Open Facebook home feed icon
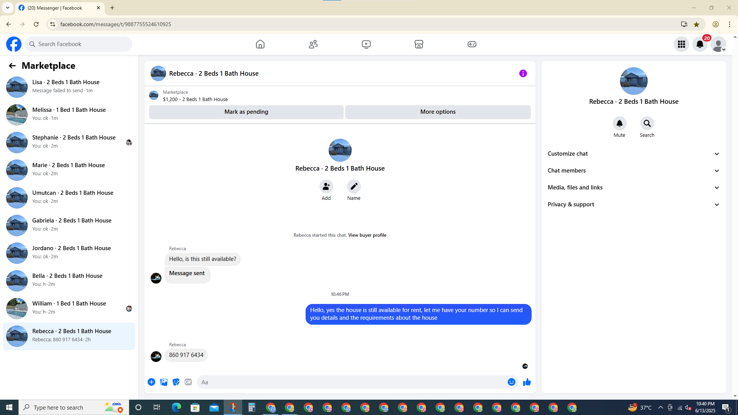 260,44
